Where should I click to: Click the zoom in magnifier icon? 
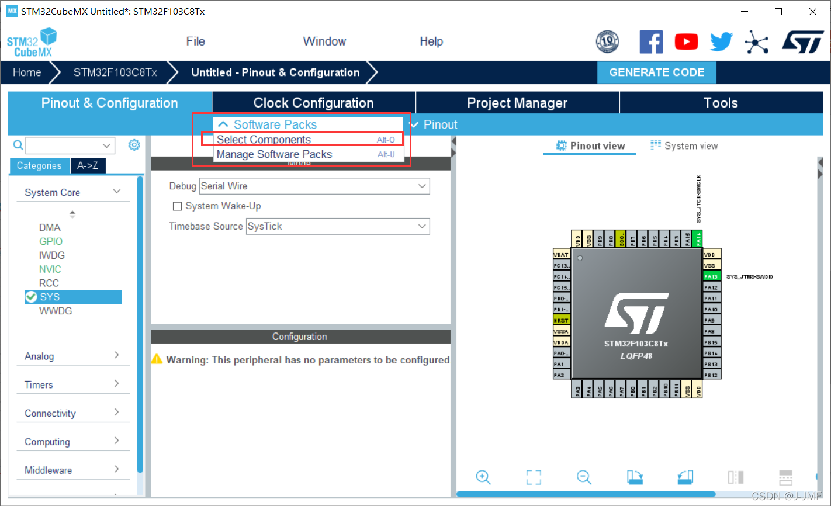[x=483, y=477]
